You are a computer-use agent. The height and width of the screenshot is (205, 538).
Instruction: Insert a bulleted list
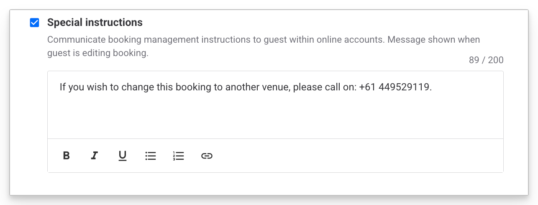pyautogui.click(x=151, y=156)
